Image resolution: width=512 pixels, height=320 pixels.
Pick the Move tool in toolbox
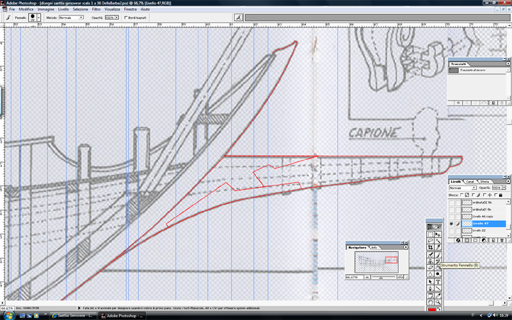point(438,235)
